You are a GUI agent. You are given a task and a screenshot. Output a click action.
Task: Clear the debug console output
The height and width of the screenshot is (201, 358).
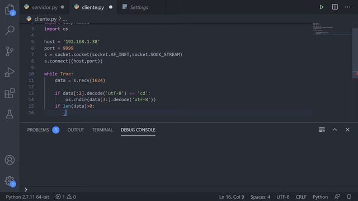coord(322,130)
